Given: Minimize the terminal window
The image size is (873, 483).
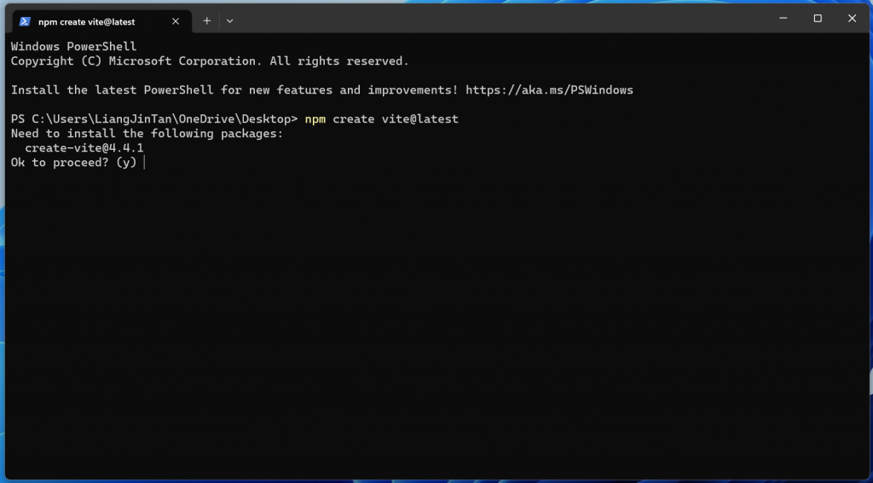Looking at the screenshot, I should pyautogui.click(x=783, y=19).
